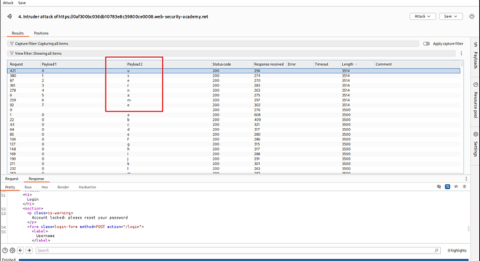Screen dimensions: 480x261
Task: Select result row for request 421
Action: (x=234, y=71)
